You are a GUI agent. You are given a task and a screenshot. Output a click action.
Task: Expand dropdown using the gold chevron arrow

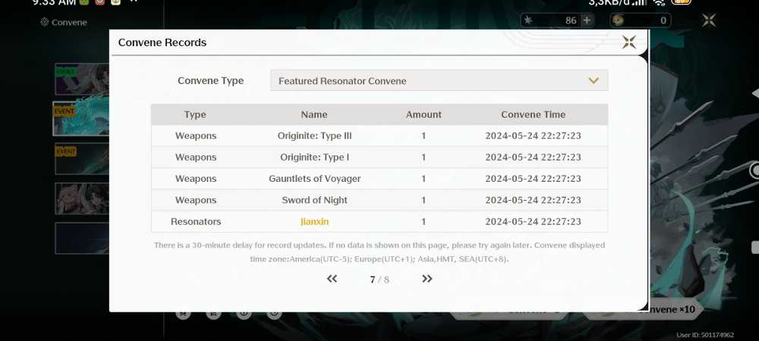pos(594,80)
